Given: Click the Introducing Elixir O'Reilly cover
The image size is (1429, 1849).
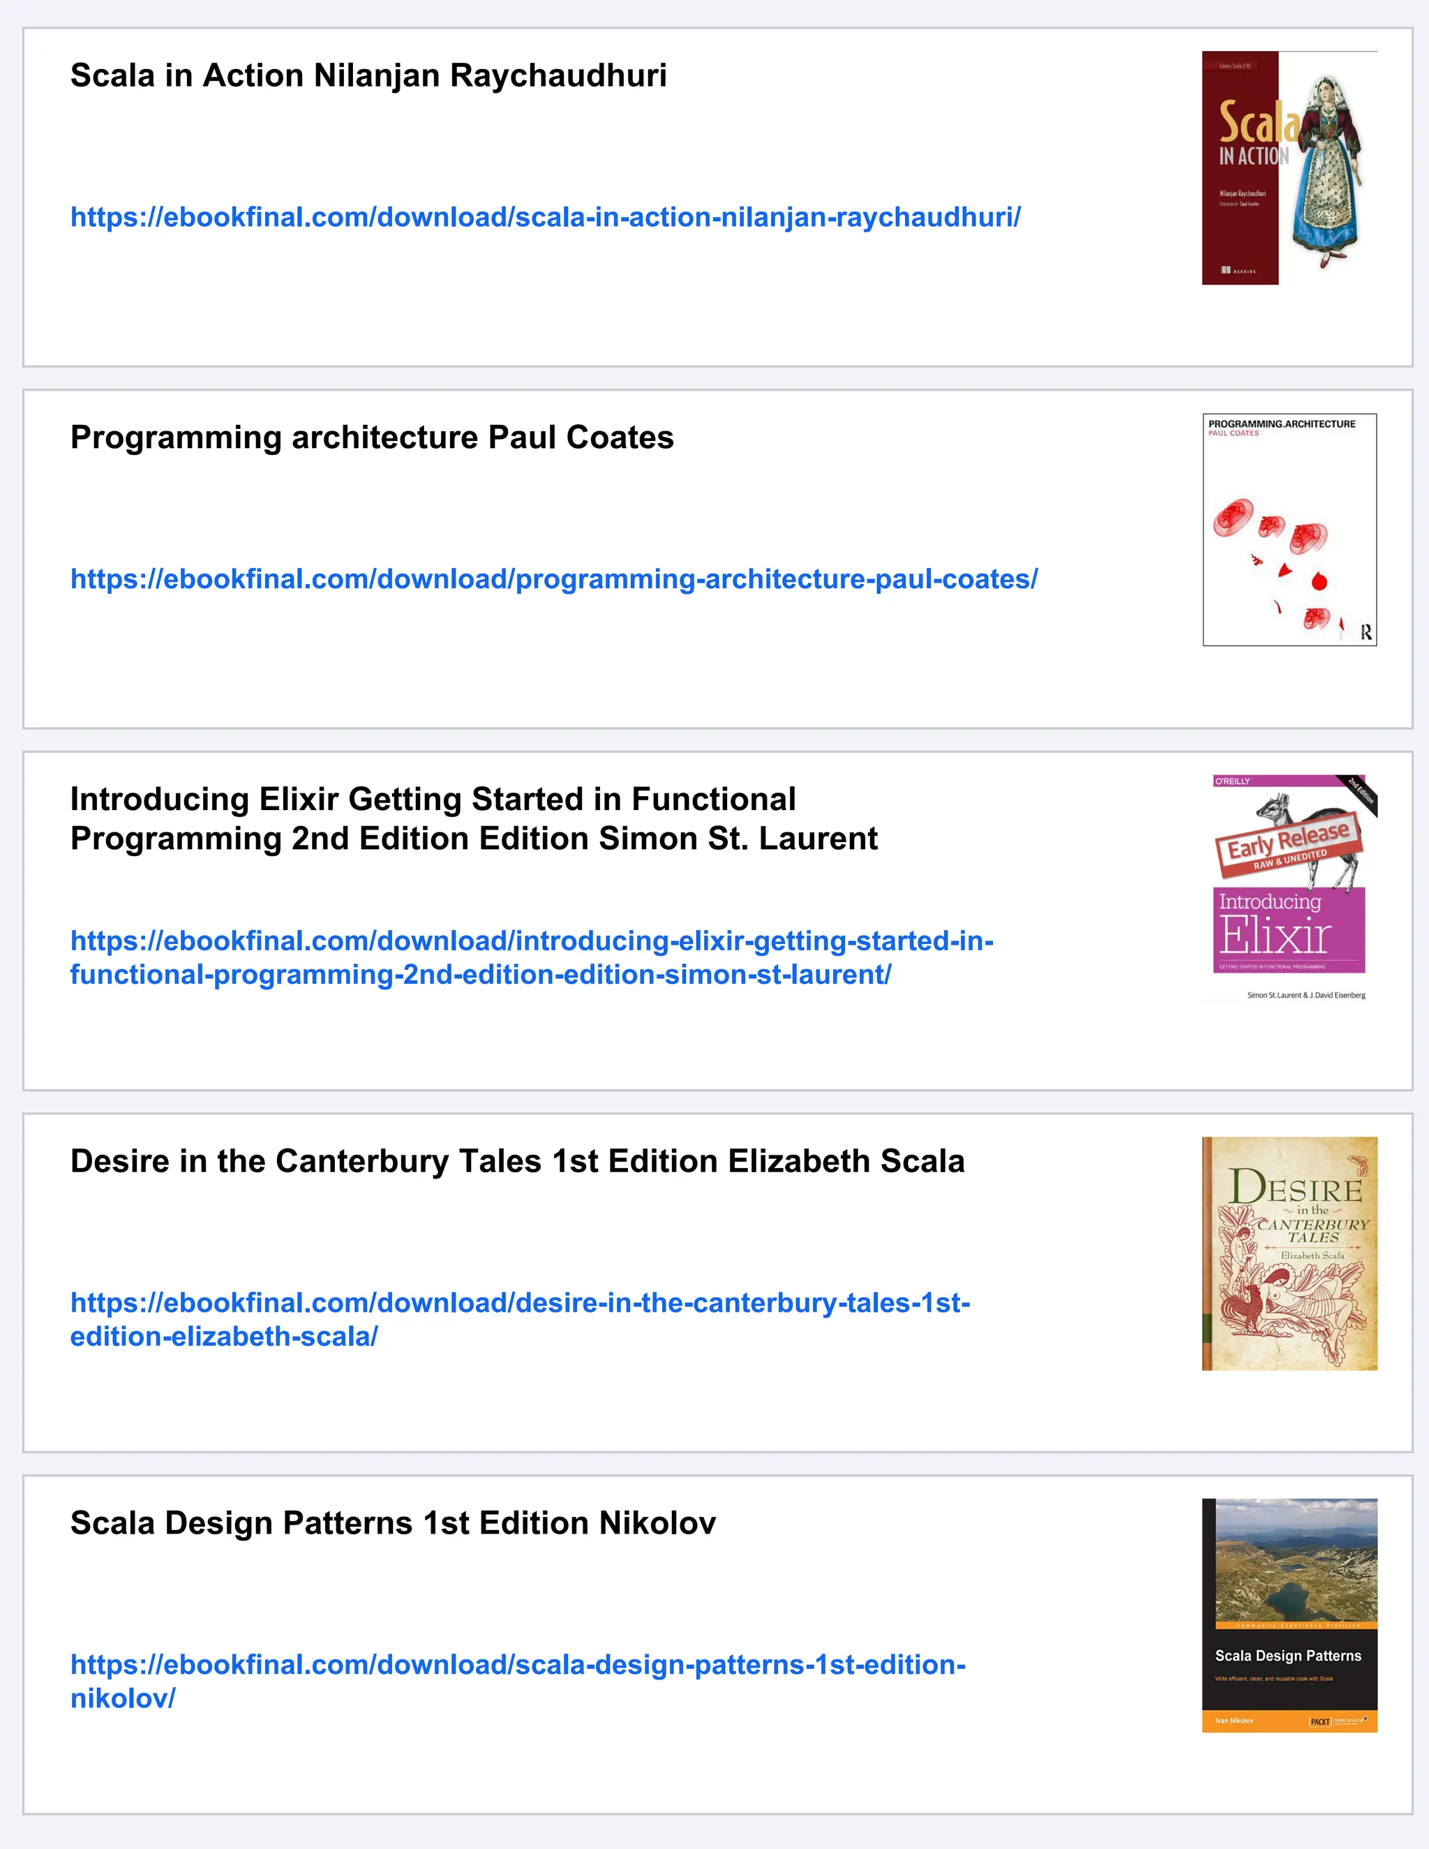Looking at the screenshot, I should 1289,889.
